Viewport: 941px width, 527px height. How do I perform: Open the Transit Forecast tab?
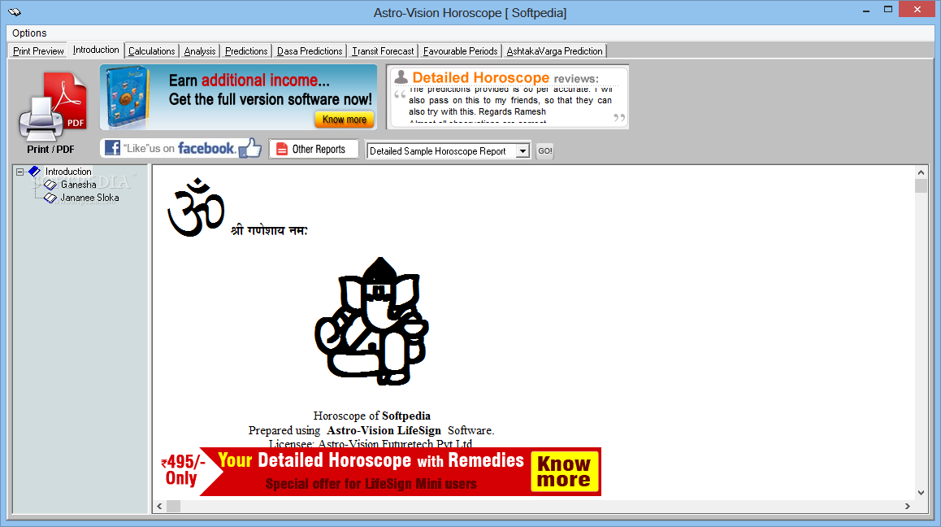383,51
